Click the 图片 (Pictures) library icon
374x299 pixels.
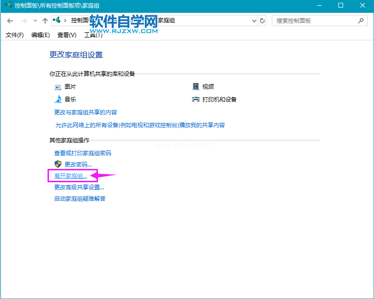58,87
